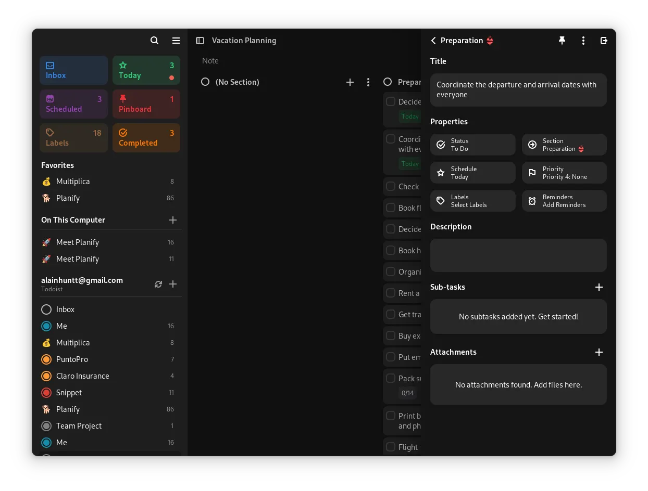Toggle the sidebar panel icon
Viewport: 648px width, 491px height.
[200, 41]
